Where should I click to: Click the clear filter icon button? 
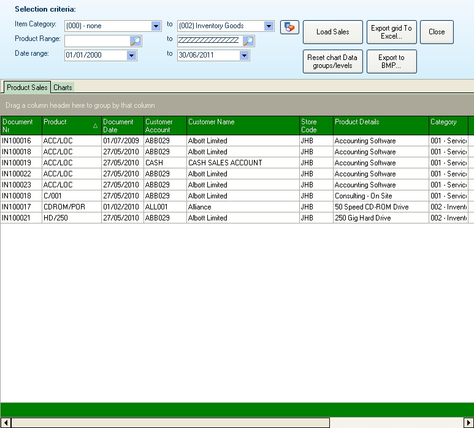(x=289, y=27)
